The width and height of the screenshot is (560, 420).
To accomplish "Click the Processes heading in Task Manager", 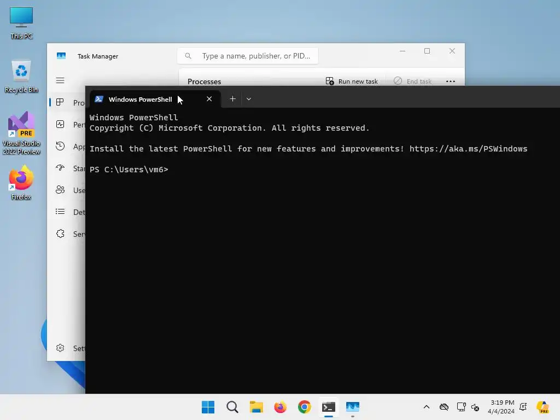I will tap(205, 81).
